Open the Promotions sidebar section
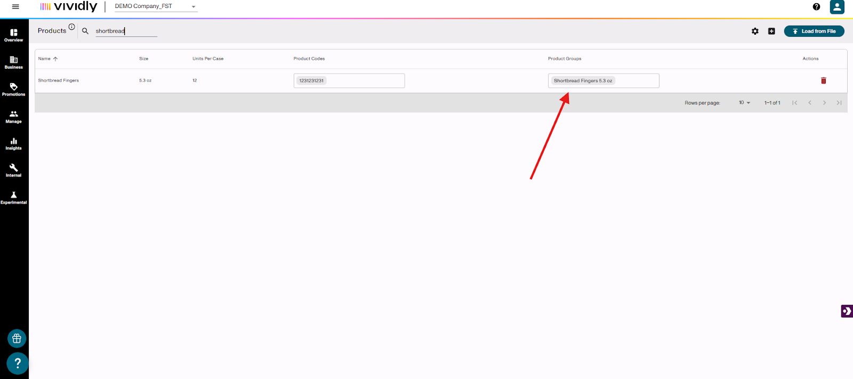 (14, 90)
